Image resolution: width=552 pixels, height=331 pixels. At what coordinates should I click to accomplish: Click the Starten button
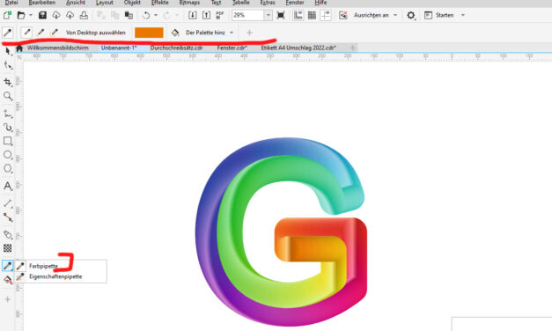445,15
